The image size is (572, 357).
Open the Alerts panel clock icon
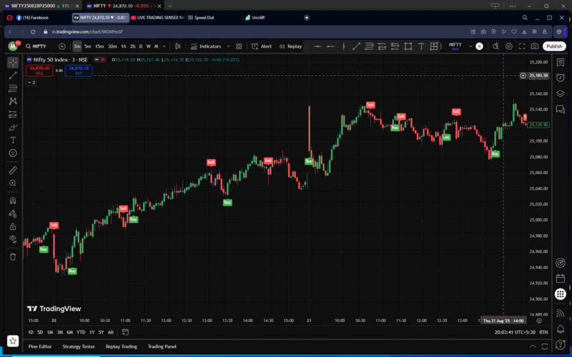point(560,78)
